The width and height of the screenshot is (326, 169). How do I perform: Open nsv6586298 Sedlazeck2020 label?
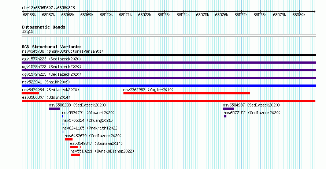77,105
